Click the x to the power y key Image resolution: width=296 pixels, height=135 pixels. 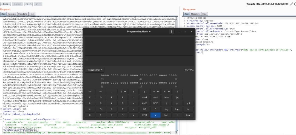(177, 103)
